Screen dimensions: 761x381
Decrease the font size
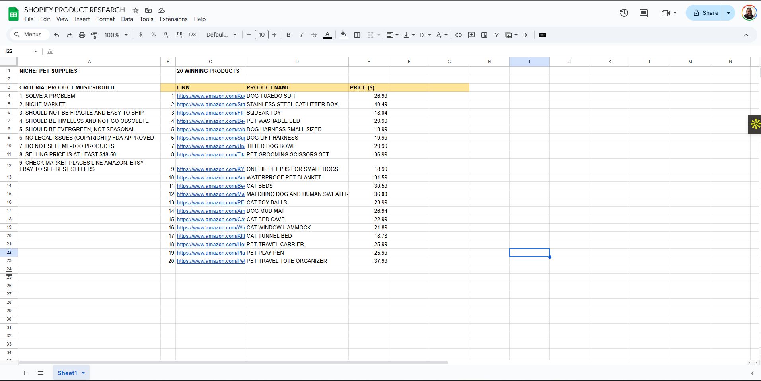pos(249,35)
